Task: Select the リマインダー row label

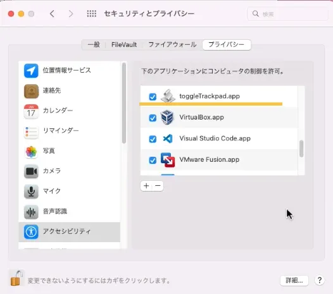Action: click(x=61, y=130)
